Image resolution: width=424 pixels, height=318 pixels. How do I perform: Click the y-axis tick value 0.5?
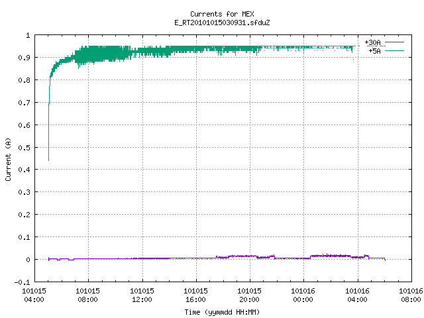[x=24, y=147]
